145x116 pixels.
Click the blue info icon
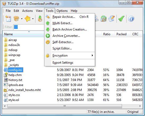point(131,19)
